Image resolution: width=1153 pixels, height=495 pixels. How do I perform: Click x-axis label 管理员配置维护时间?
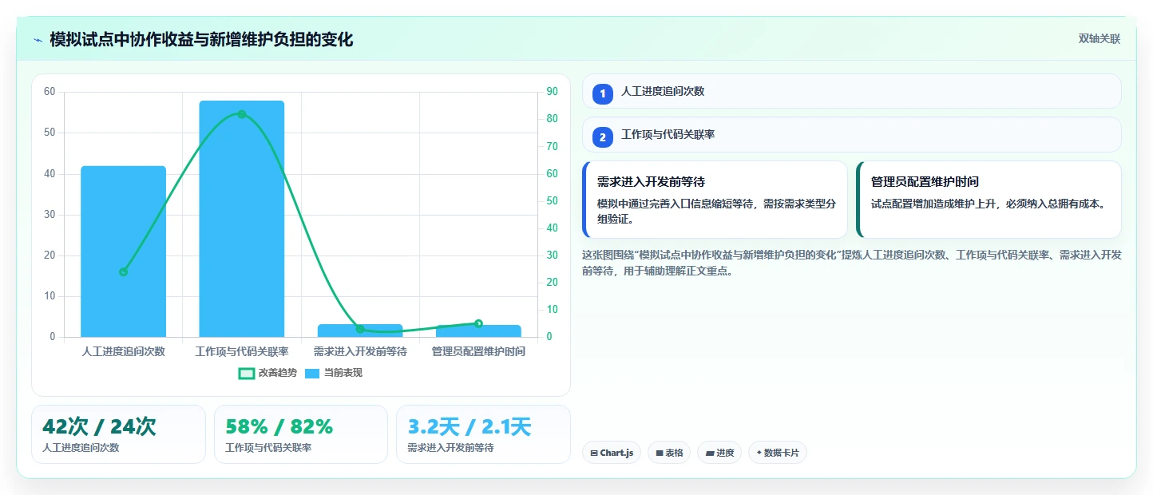click(x=478, y=351)
